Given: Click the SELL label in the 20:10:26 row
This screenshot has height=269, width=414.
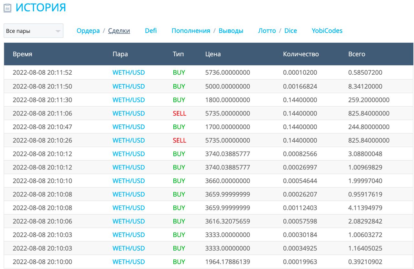Looking at the screenshot, I should pyautogui.click(x=180, y=140).
